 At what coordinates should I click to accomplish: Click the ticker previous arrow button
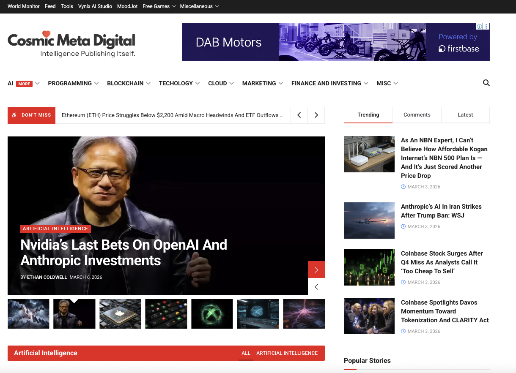coord(299,115)
